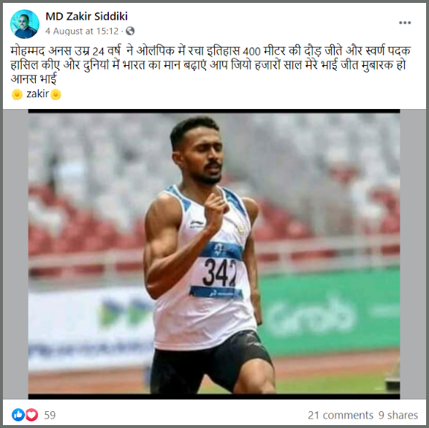Click the MD Zakir Siddiki name link

pyautogui.click(x=86, y=16)
